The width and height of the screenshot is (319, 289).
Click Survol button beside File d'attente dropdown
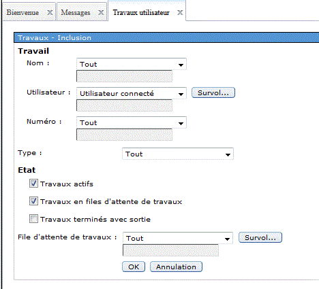tap(260, 237)
